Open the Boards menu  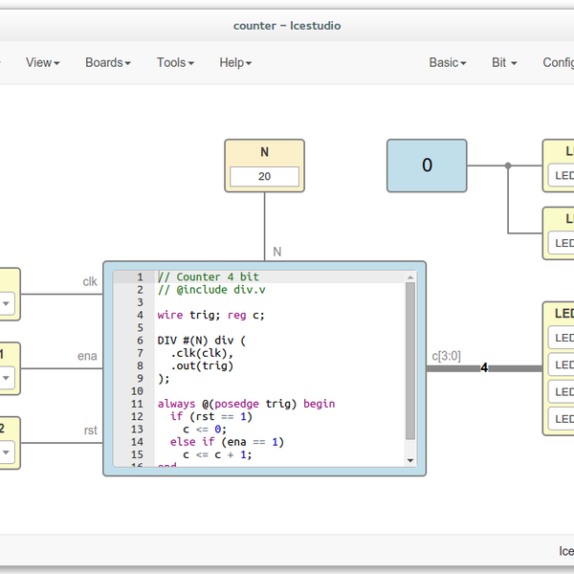108,62
